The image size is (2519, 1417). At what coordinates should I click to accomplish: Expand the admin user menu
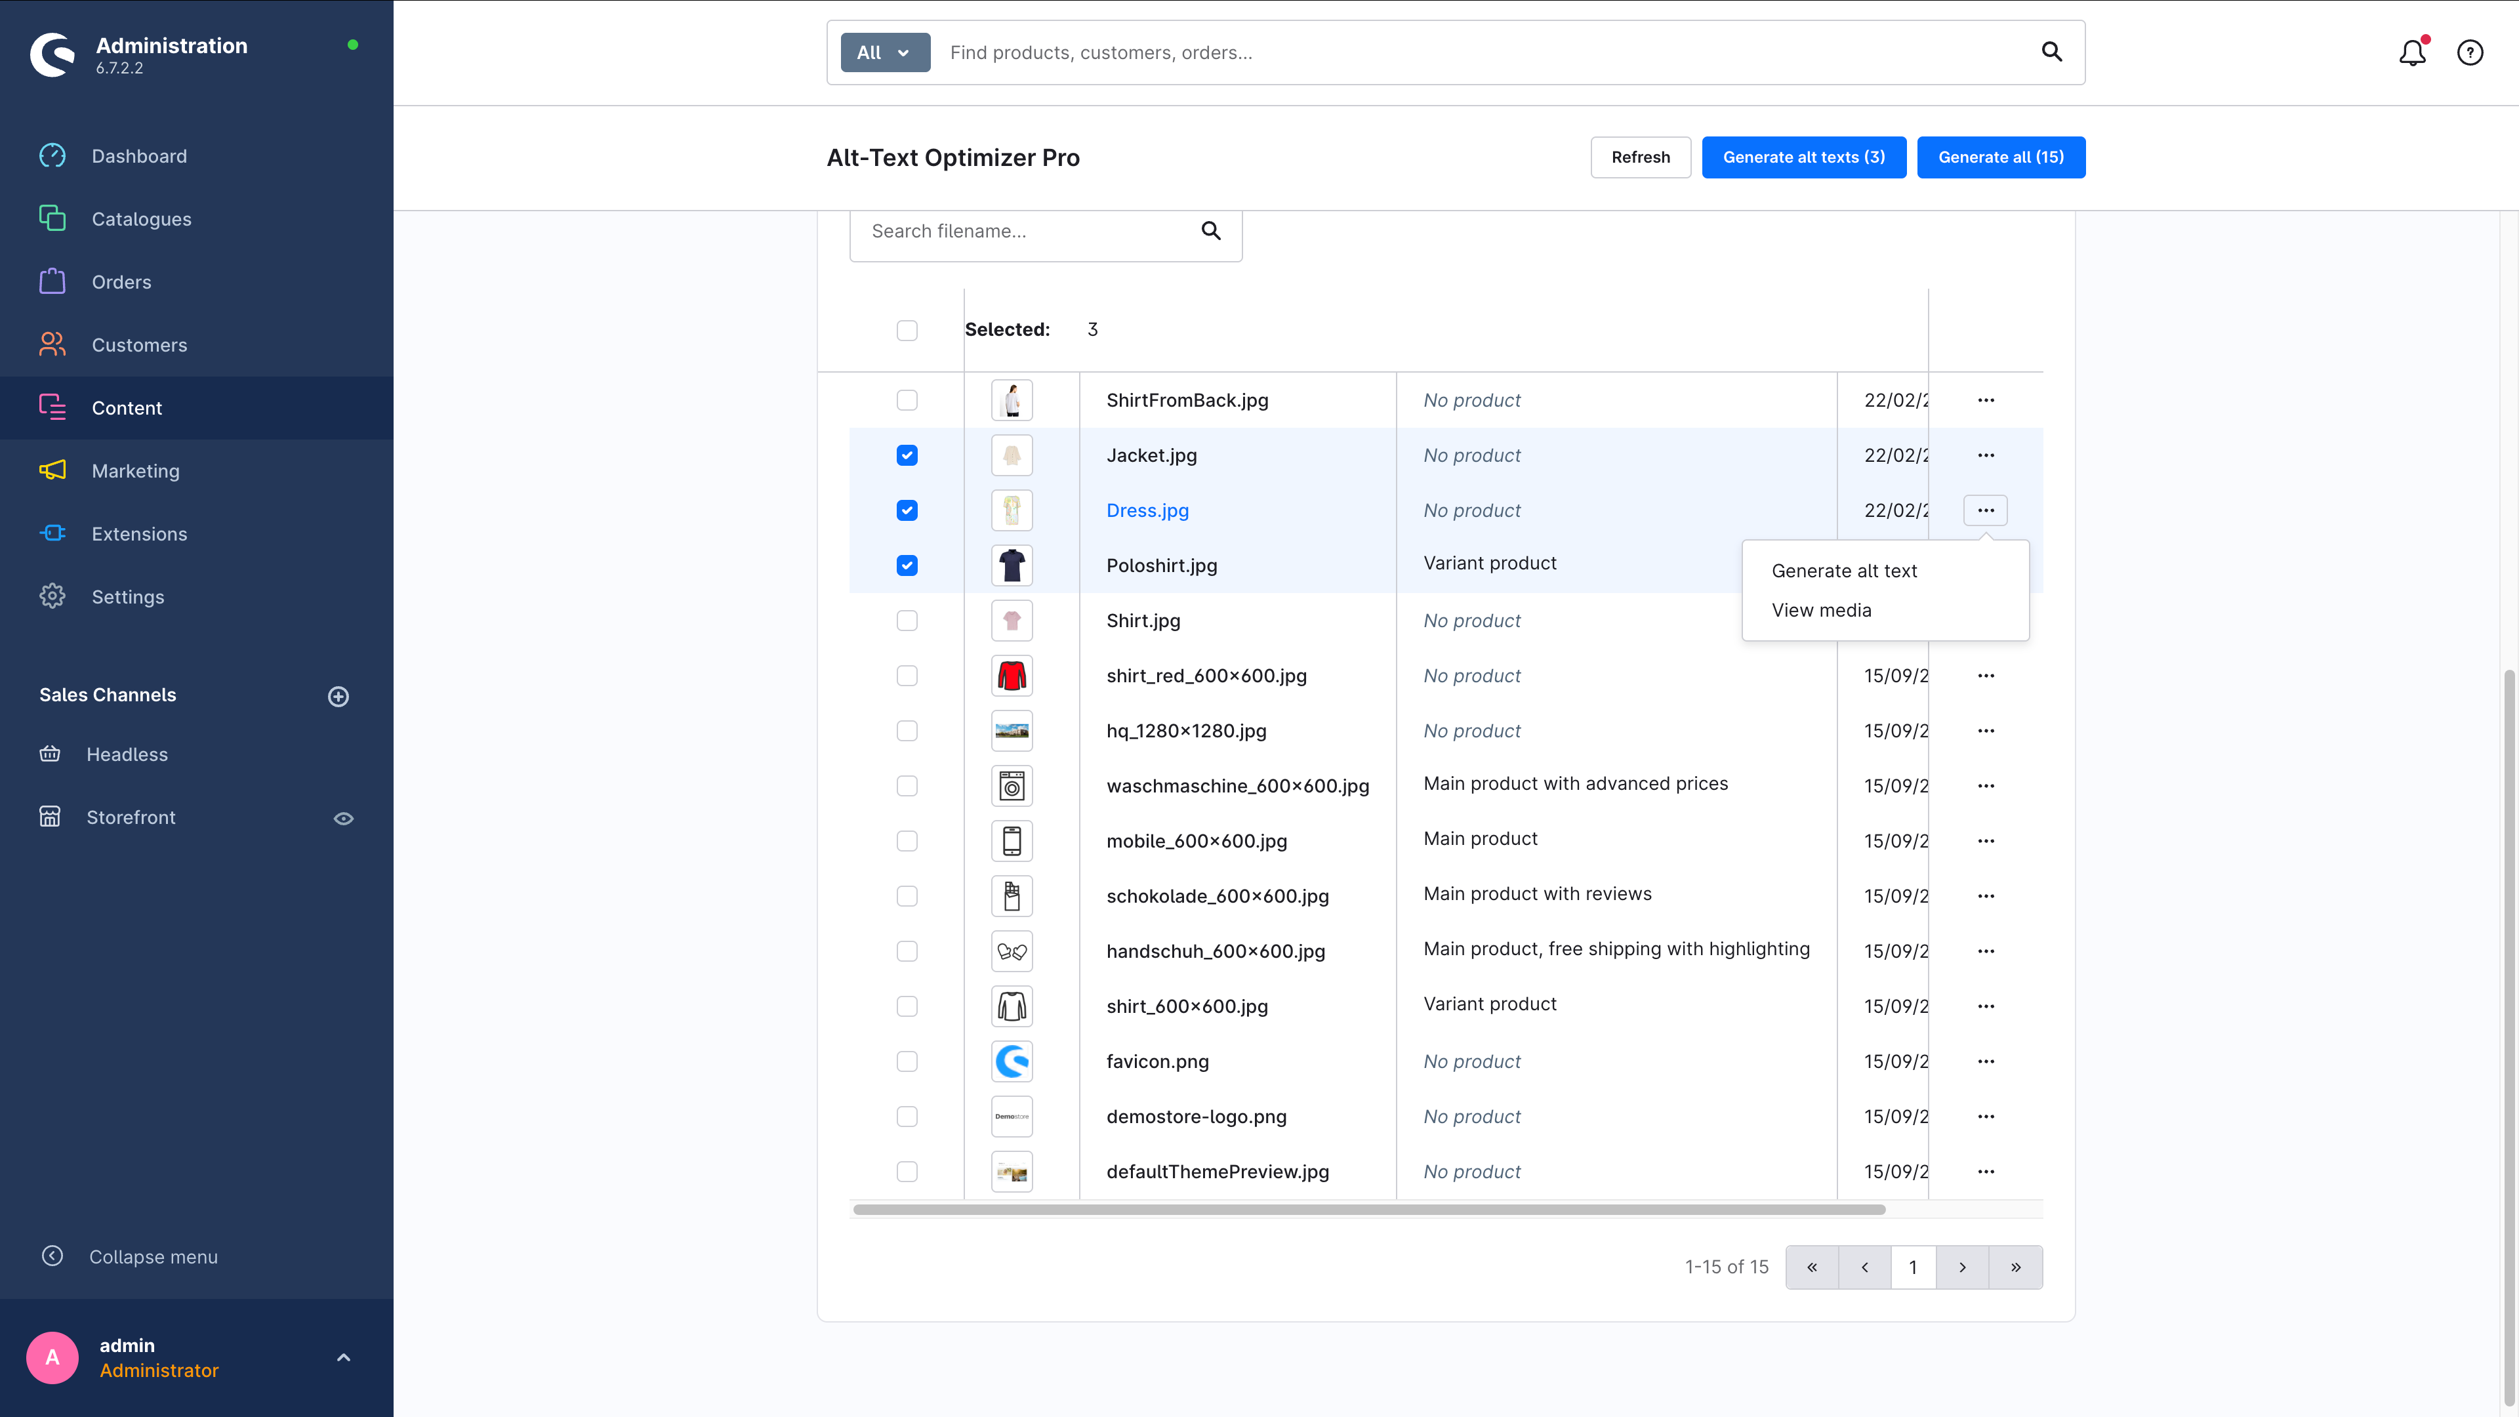tap(343, 1357)
